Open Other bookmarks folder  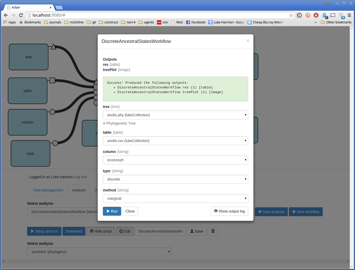pos(336,22)
